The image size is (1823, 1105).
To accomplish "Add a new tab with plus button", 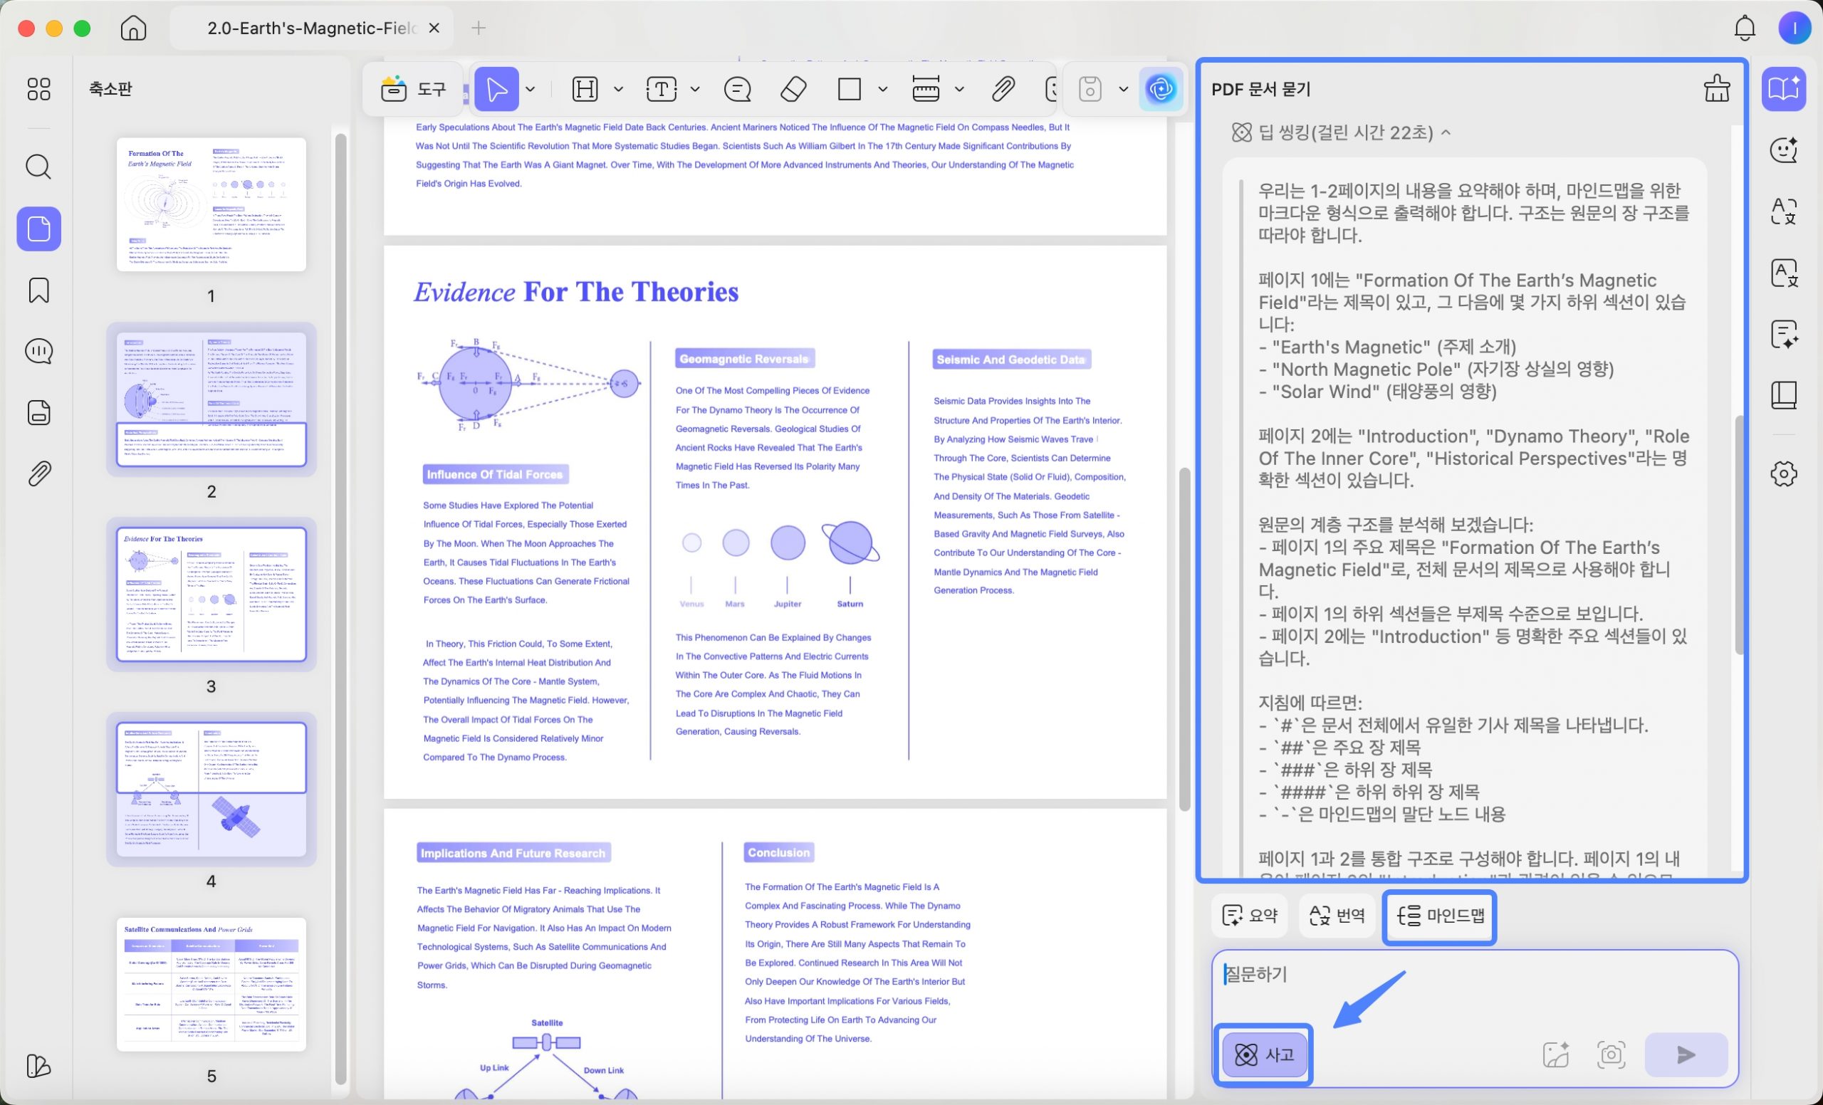I will [x=479, y=28].
